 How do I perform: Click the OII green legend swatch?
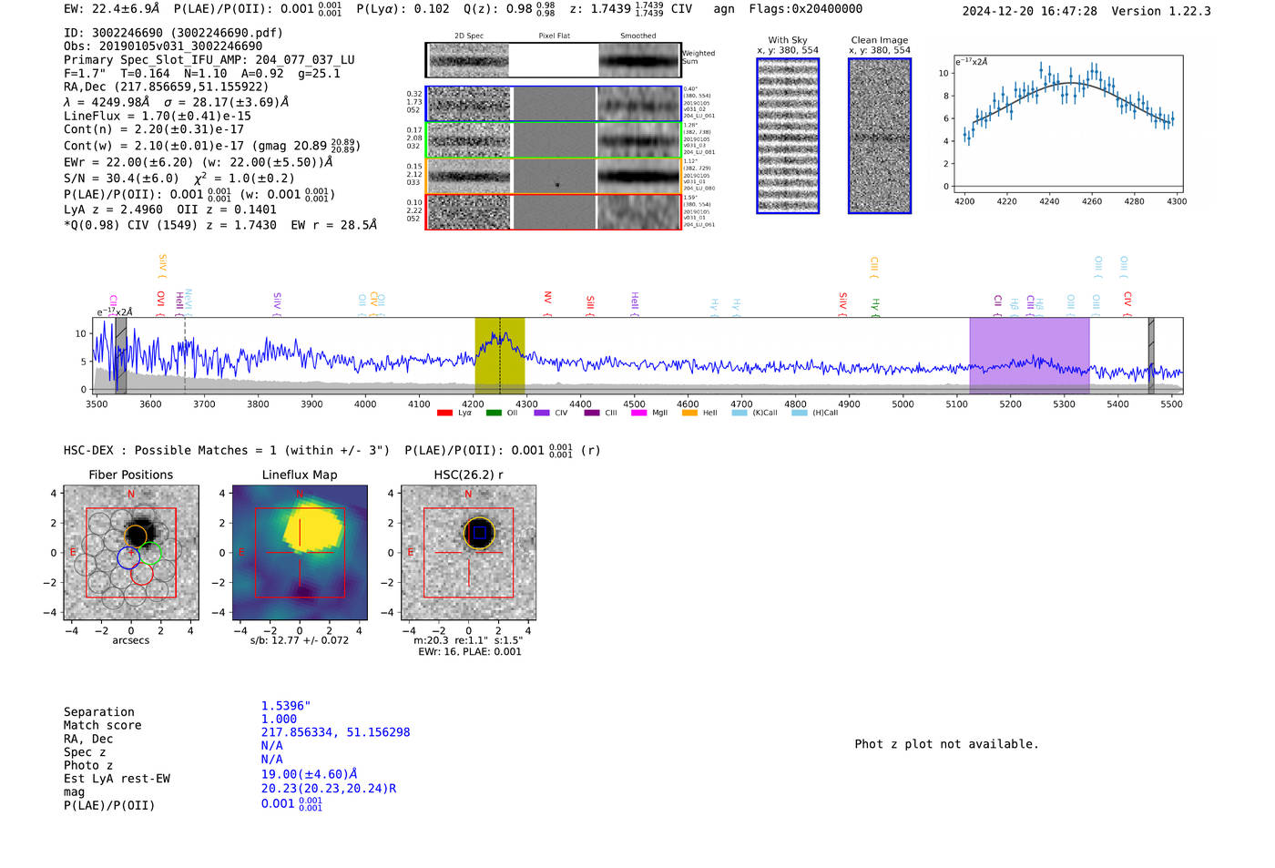click(x=494, y=413)
